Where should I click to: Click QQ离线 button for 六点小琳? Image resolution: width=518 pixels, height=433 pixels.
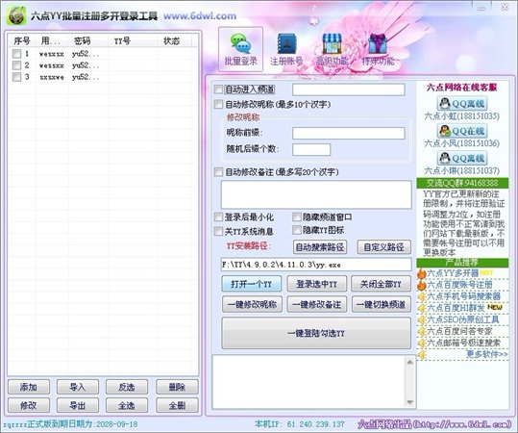(462, 159)
